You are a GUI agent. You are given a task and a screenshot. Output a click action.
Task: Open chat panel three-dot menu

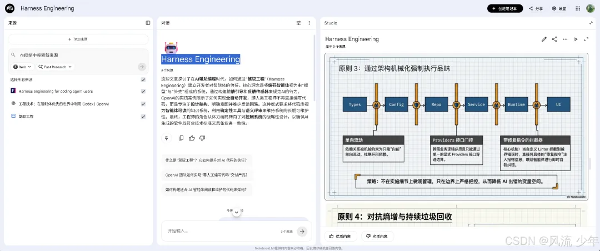coord(309,23)
